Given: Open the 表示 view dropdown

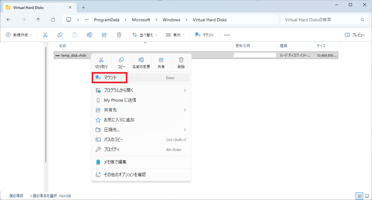Looking at the screenshot, I should point(175,35).
